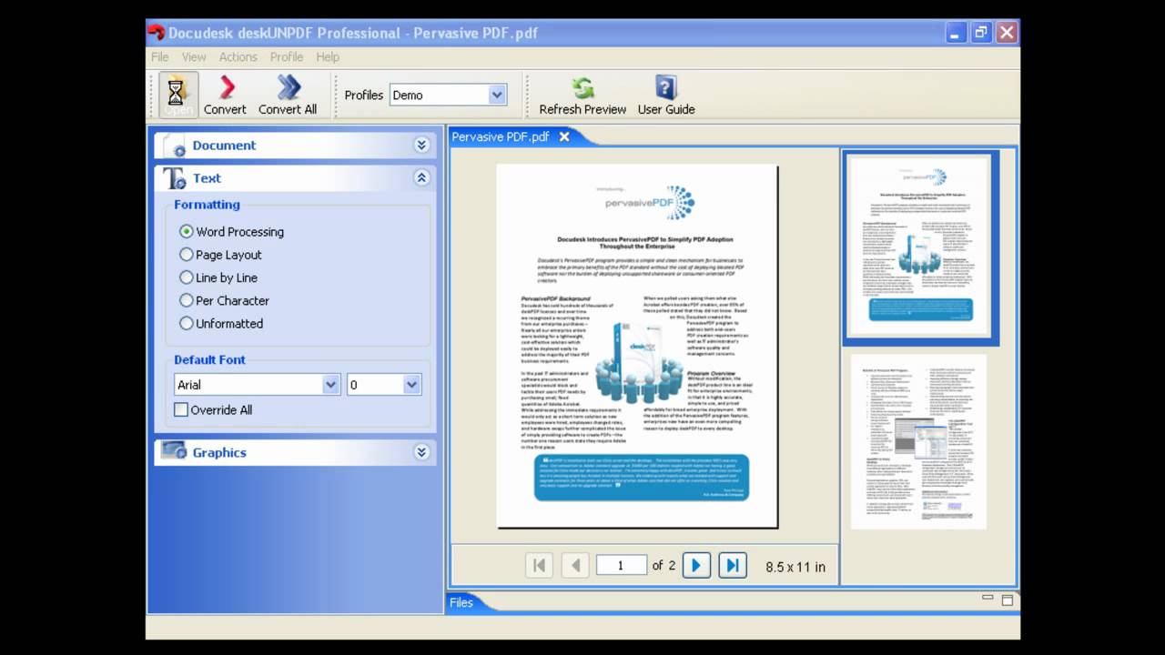Minimize the deskUNPDF window
1165x655 pixels.
(955, 33)
